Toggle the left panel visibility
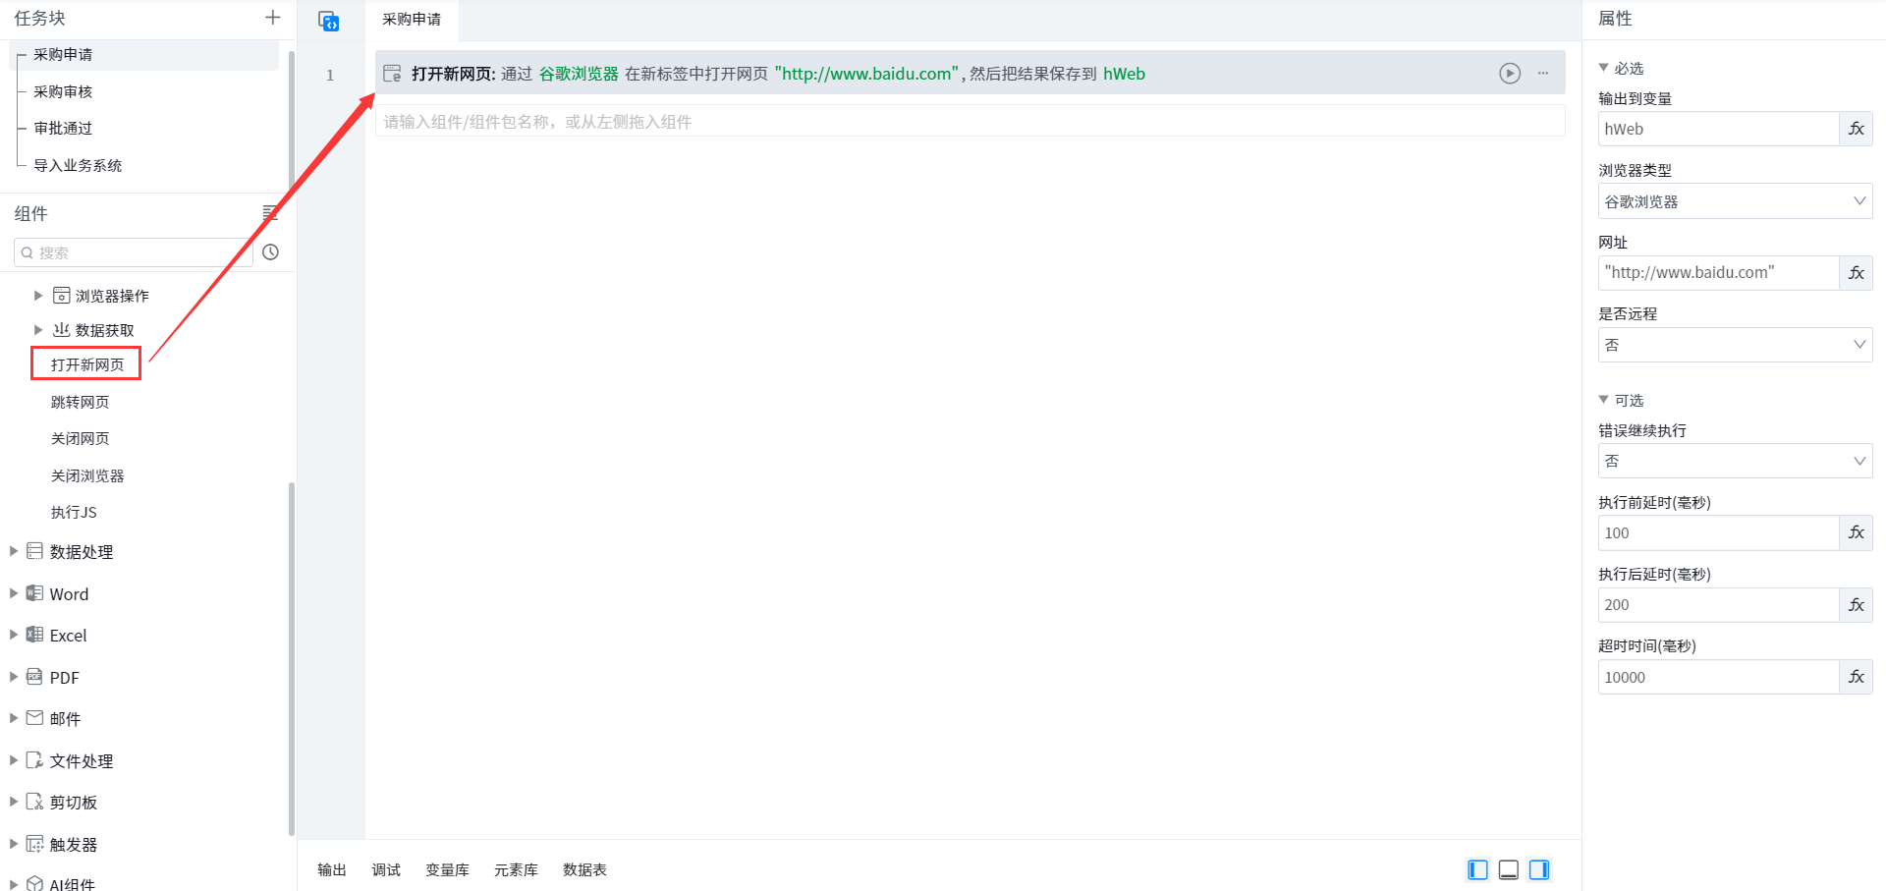This screenshot has width=1886, height=891. pyautogui.click(x=1477, y=869)
